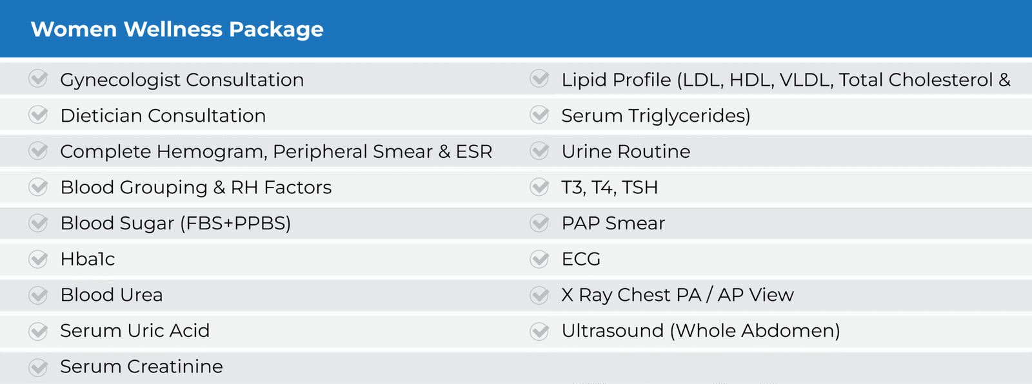Select the checkmark beside Lipid Profile
Viewport: 1032px width, 384px height.
[539, 79]
